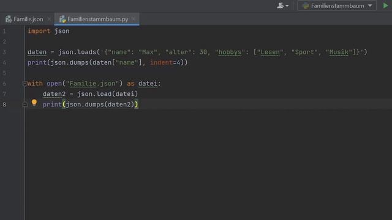Run the Familienstammbaum configuration with green play button
This screenshot has height=220, width=392.
point(385,5)
